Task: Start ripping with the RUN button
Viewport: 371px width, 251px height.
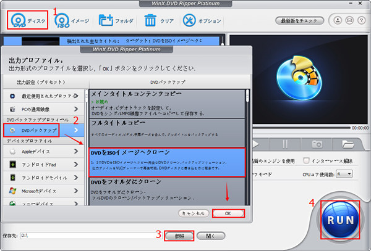Action: click(340, 220)
